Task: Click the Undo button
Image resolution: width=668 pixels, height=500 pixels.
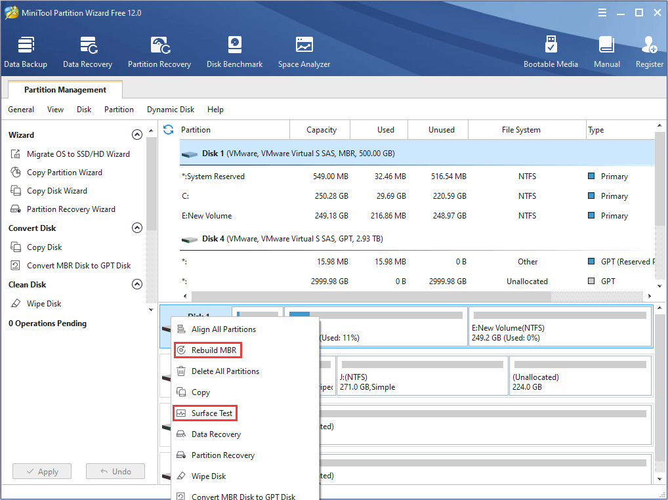Action: click(x=115, y=472)
